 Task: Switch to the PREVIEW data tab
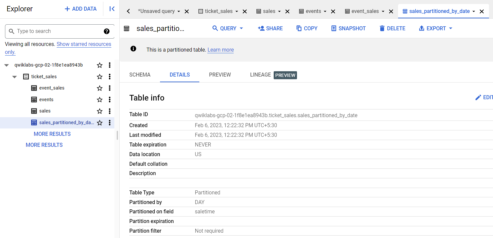click(220, 75)
